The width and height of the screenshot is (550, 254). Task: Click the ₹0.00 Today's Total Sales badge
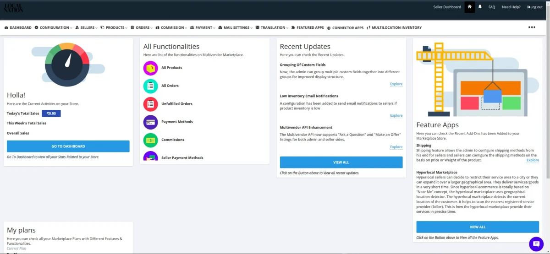click(51, 113)
